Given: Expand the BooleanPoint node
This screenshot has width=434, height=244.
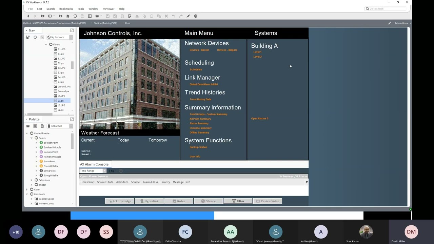Looking at the screenshot, I should 36,143.
